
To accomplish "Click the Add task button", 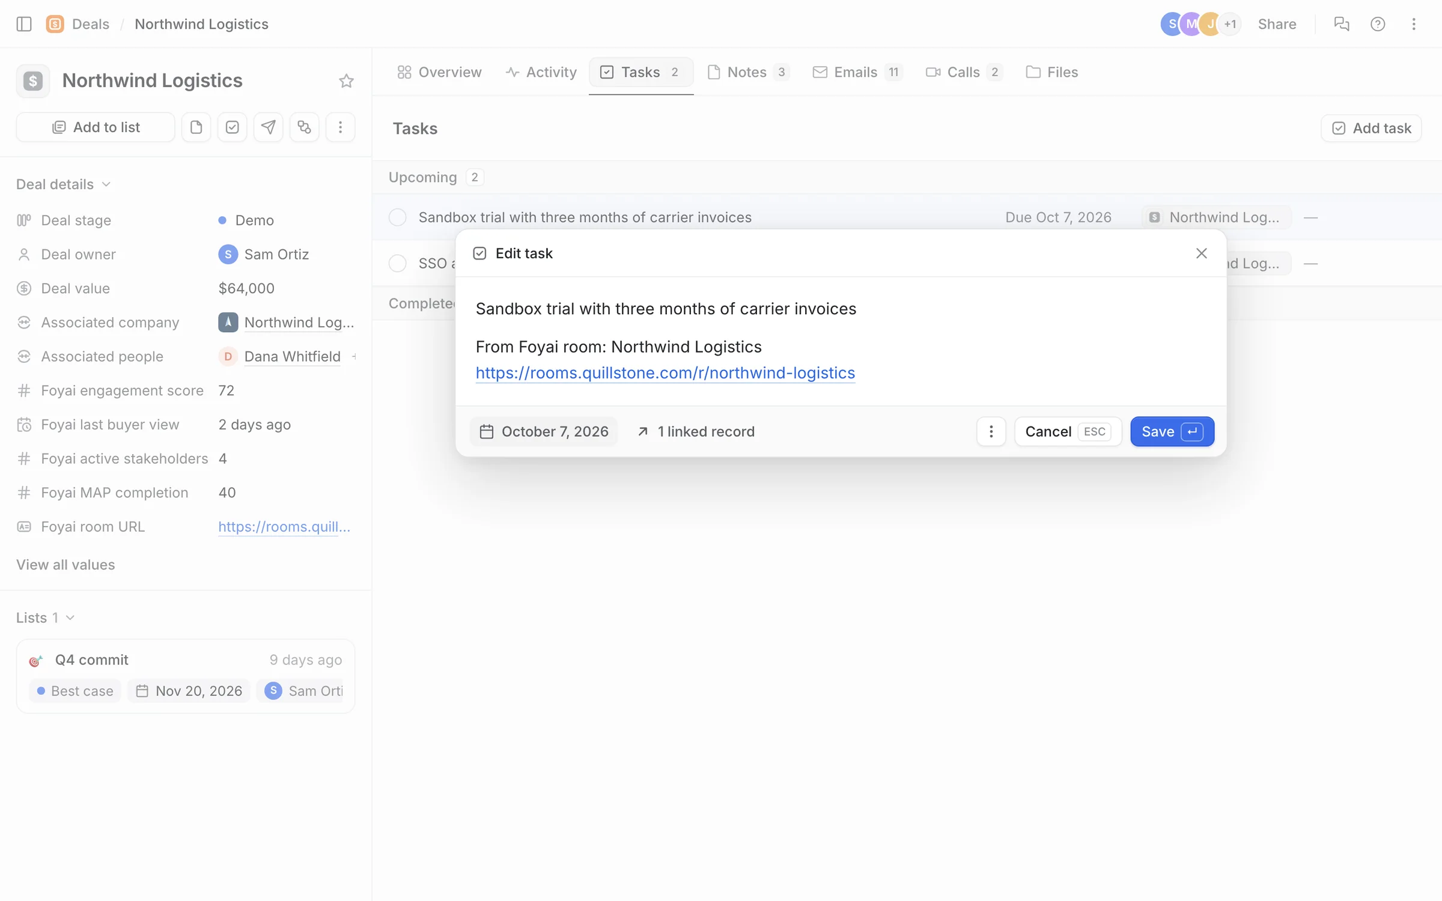I will point(1371,129).
